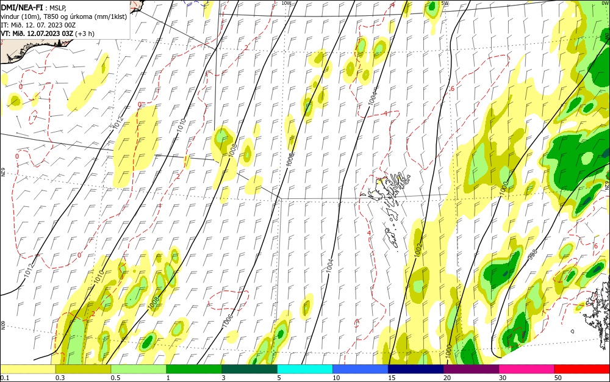Select the green 1–3 legend color band
Viewport: 610px width, 382px height.
(194, 369)
